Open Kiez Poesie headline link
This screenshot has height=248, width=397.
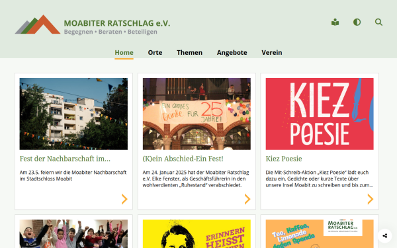click(284, 159)
